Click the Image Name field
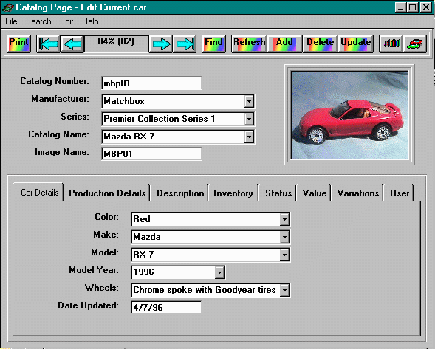 [151, 154]
